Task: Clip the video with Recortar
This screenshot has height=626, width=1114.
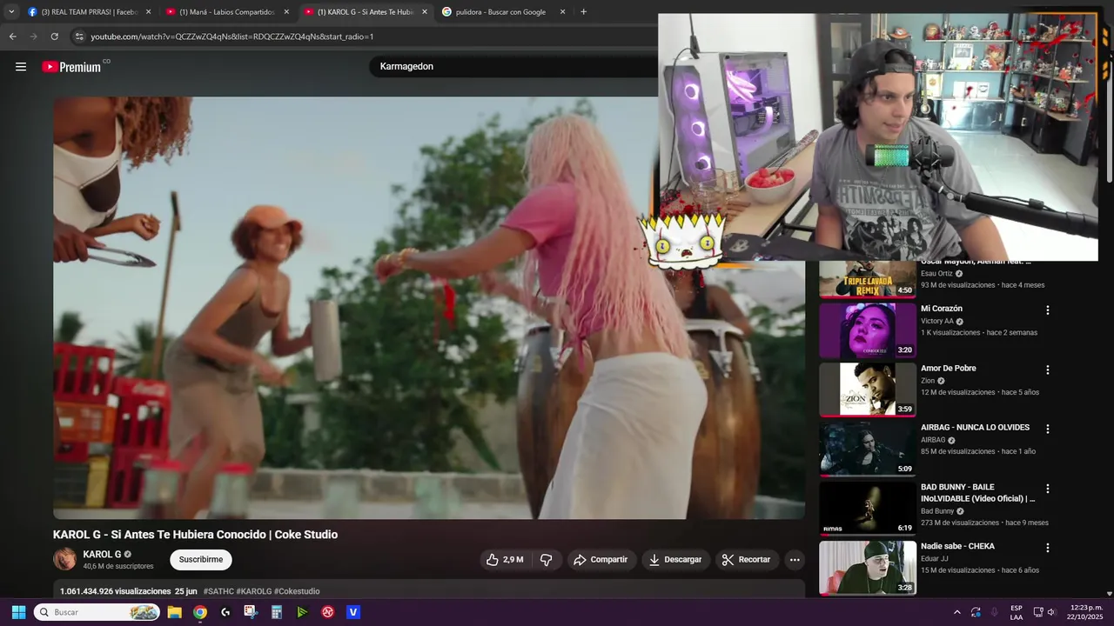Action: pos(746,560)
